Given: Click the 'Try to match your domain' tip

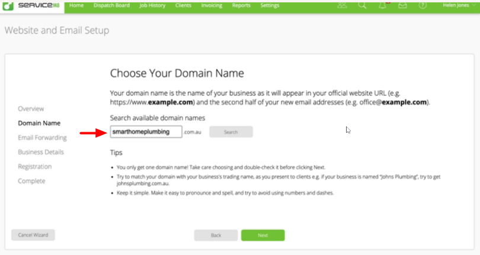Looking at the screenshot, I should 279,180.
